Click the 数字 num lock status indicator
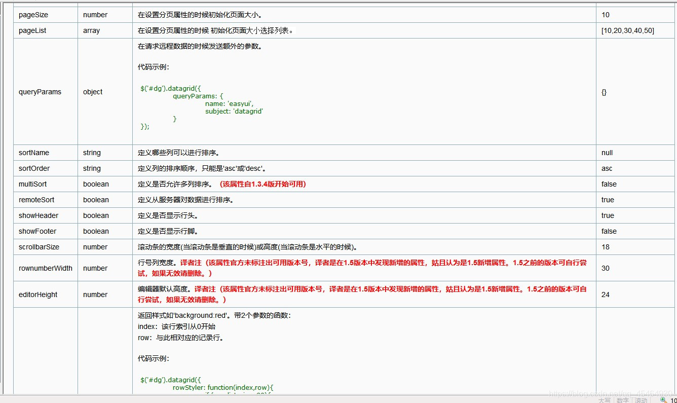Screen dimensions: 677x403 pyautogui.click(x=623, y=400)
